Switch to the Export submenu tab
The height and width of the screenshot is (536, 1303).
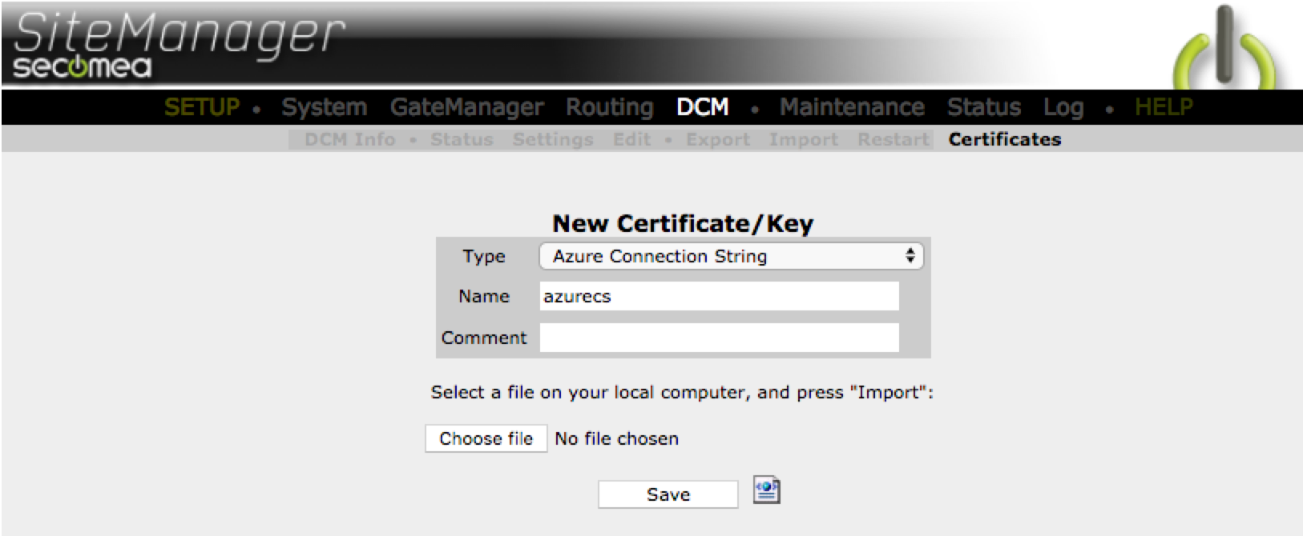(x=718, y=139)
